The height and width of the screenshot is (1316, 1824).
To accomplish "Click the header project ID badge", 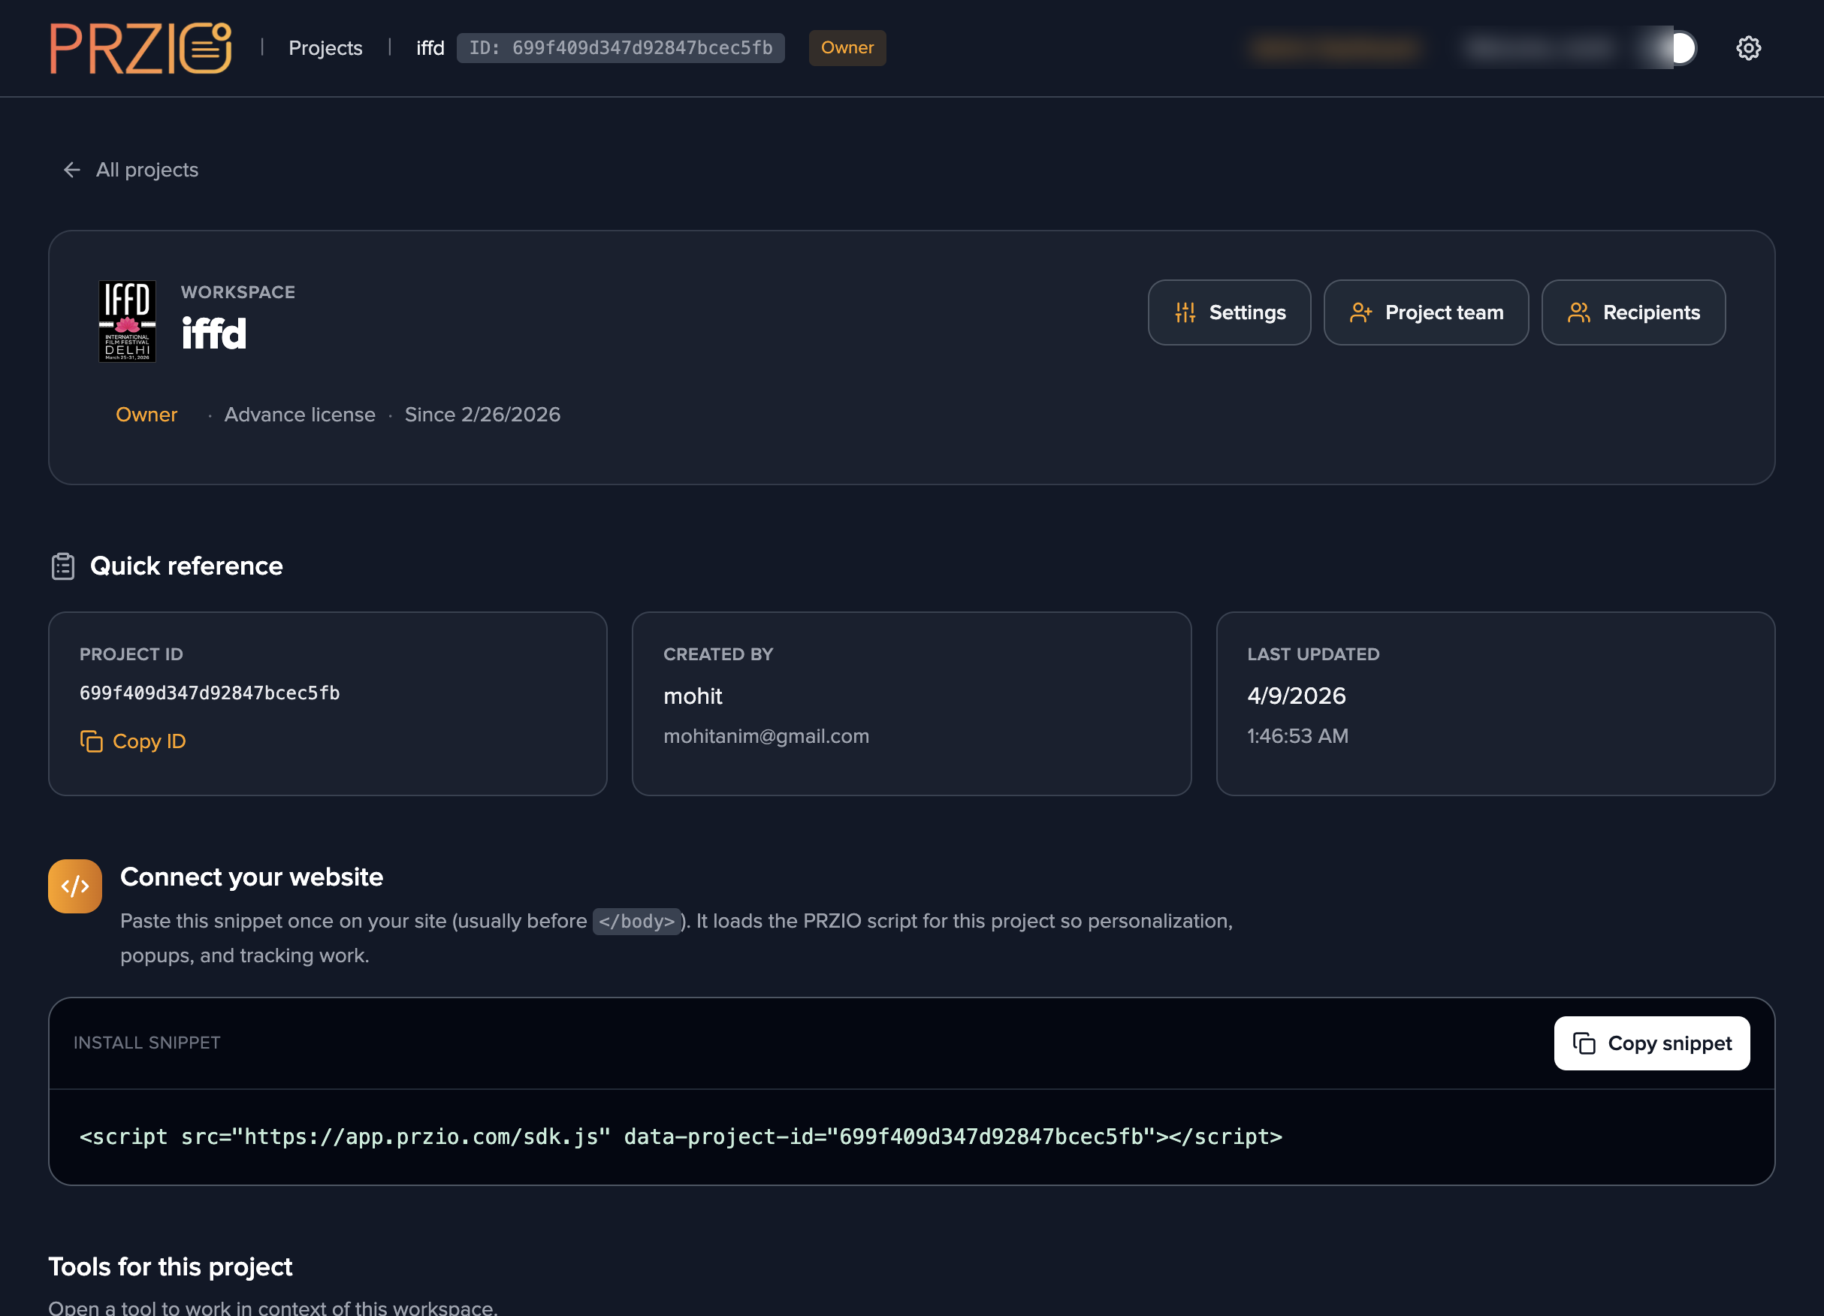I will (x=621, y=48).
